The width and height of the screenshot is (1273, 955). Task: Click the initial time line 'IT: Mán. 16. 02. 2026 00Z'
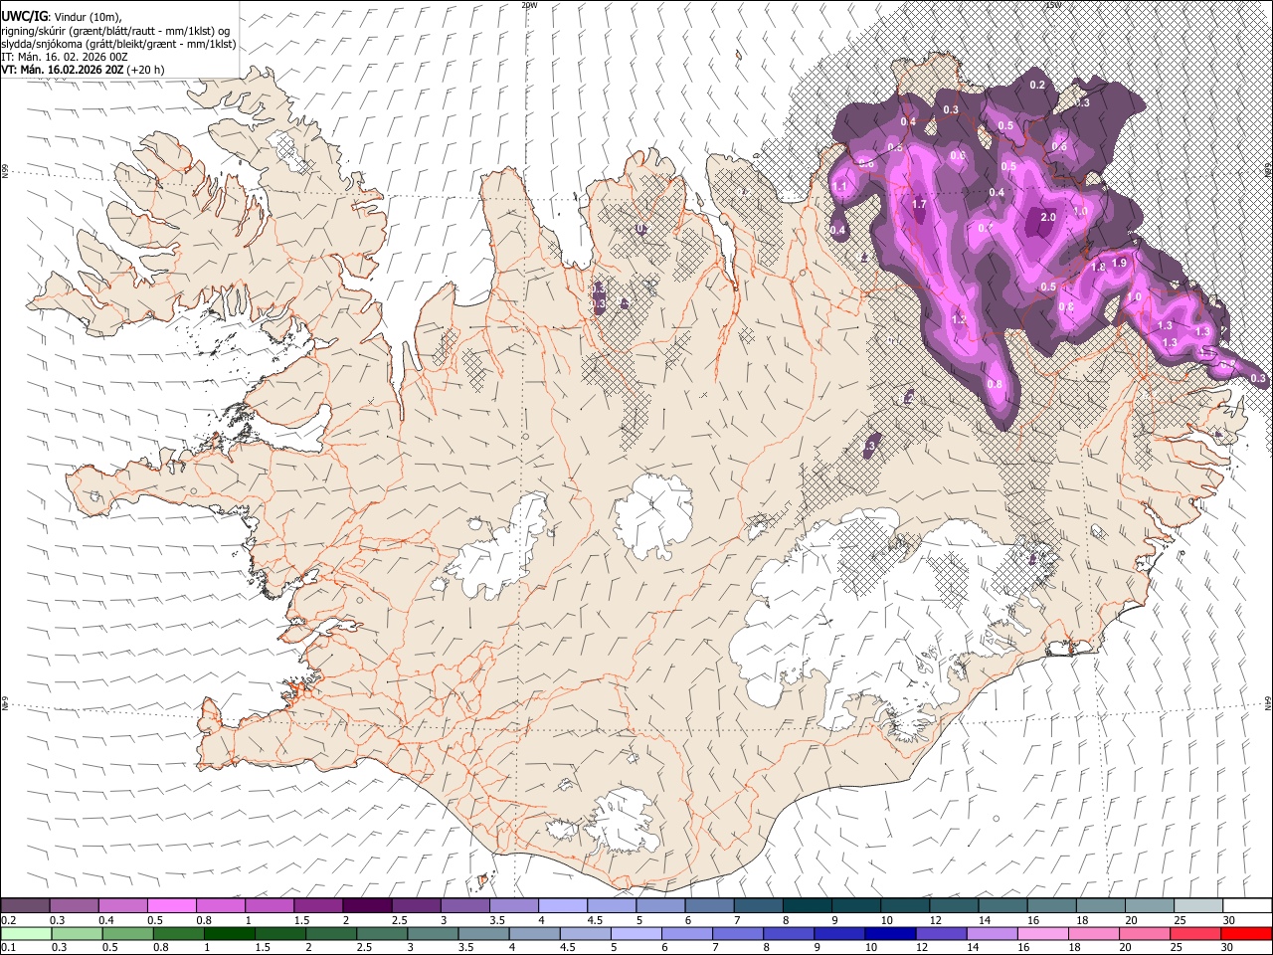pos(65,57)
